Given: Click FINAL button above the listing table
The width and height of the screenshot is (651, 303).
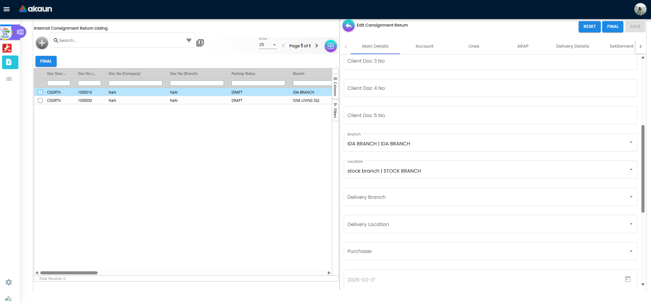Looking at the screenshot, I should (46, 61).
